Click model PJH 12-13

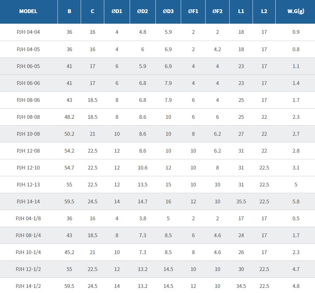pyautogui.click(x=28, y=185)
